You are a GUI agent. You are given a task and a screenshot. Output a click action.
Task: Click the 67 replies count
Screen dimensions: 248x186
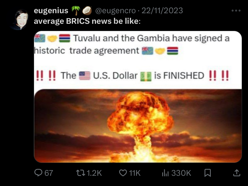click(49, 173)
